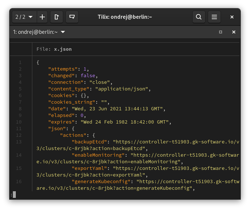This screenshot has width=250, height=210.
Task: Open the Tilix hamburger menu
Action: coord(214,17)
